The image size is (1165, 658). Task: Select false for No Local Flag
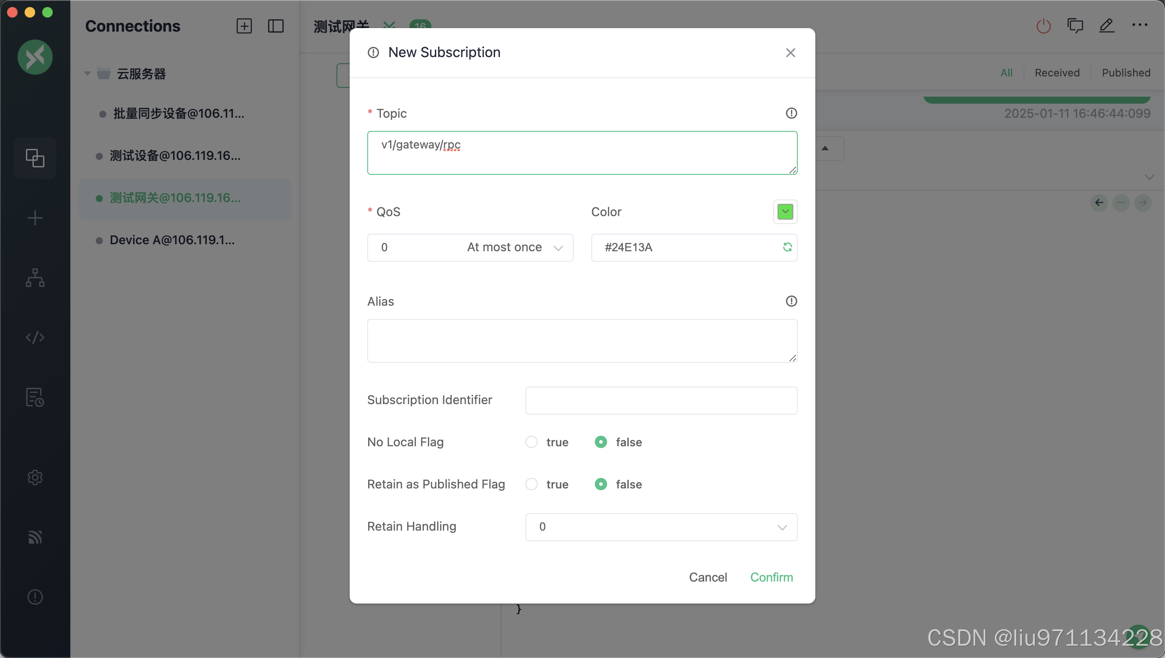[x=601, y=442]
